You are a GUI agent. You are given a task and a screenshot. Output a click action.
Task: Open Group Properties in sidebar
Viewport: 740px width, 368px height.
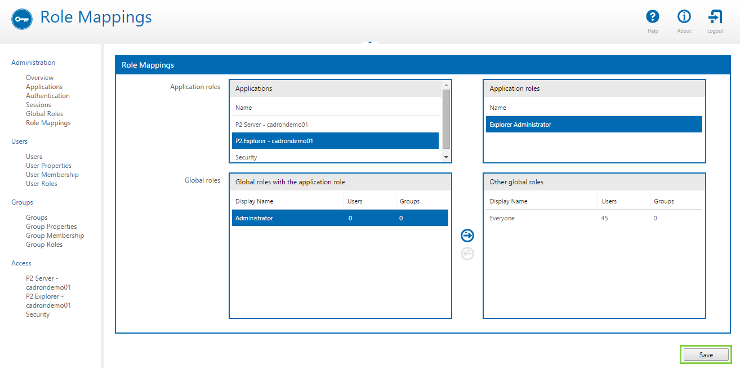(51, 227)
